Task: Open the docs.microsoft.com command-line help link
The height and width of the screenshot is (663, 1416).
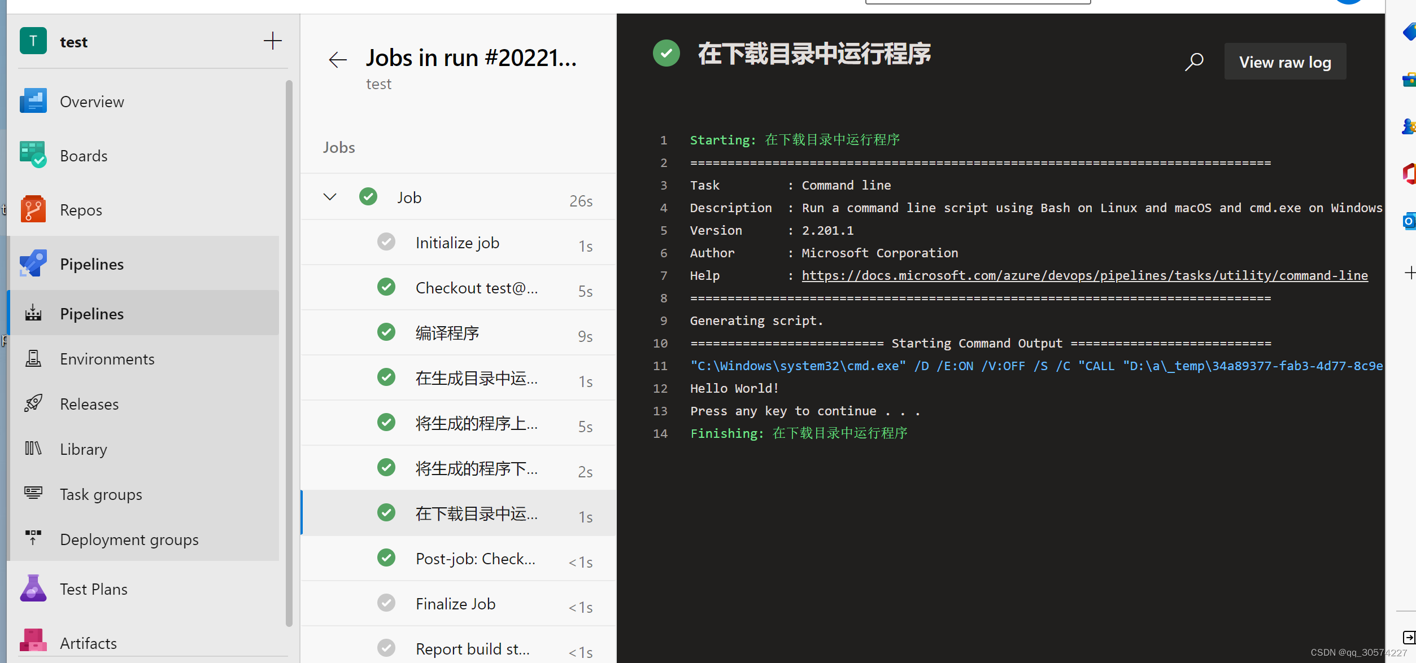Action: pos(1084,275)
